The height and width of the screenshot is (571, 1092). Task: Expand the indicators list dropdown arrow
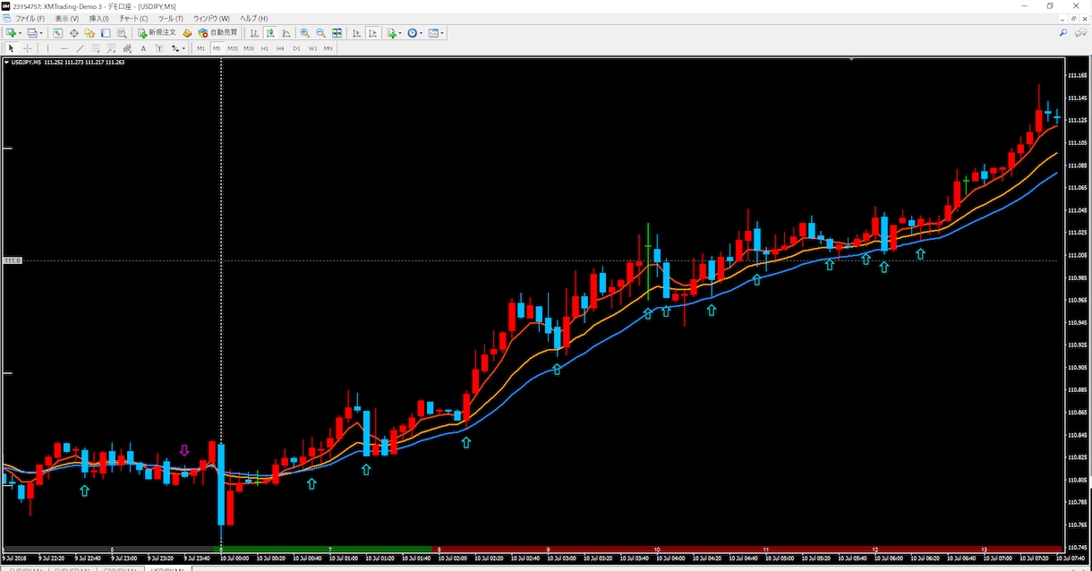pyautogui.click(x=400, y=33)
